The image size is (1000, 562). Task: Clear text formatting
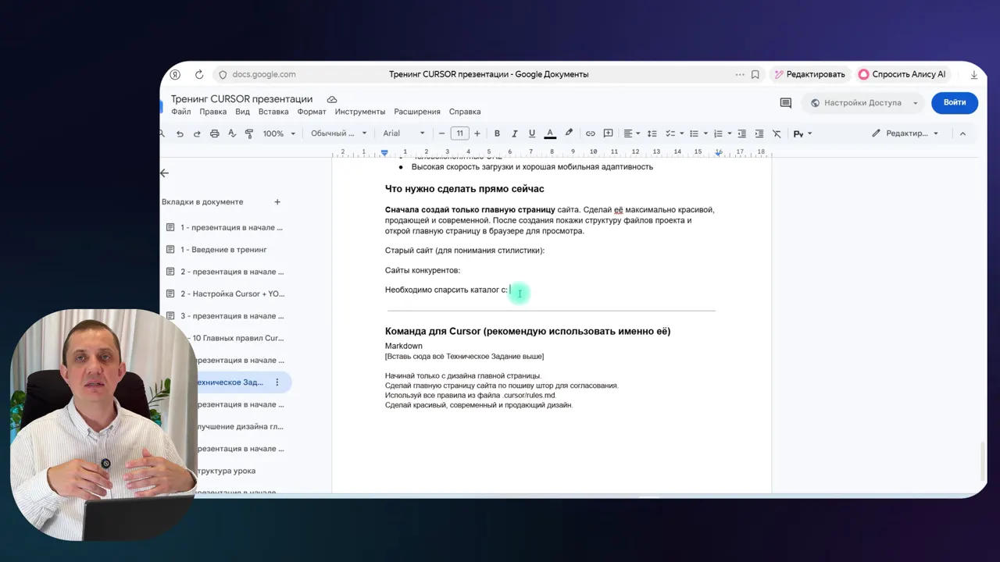[x=777, y=133]
